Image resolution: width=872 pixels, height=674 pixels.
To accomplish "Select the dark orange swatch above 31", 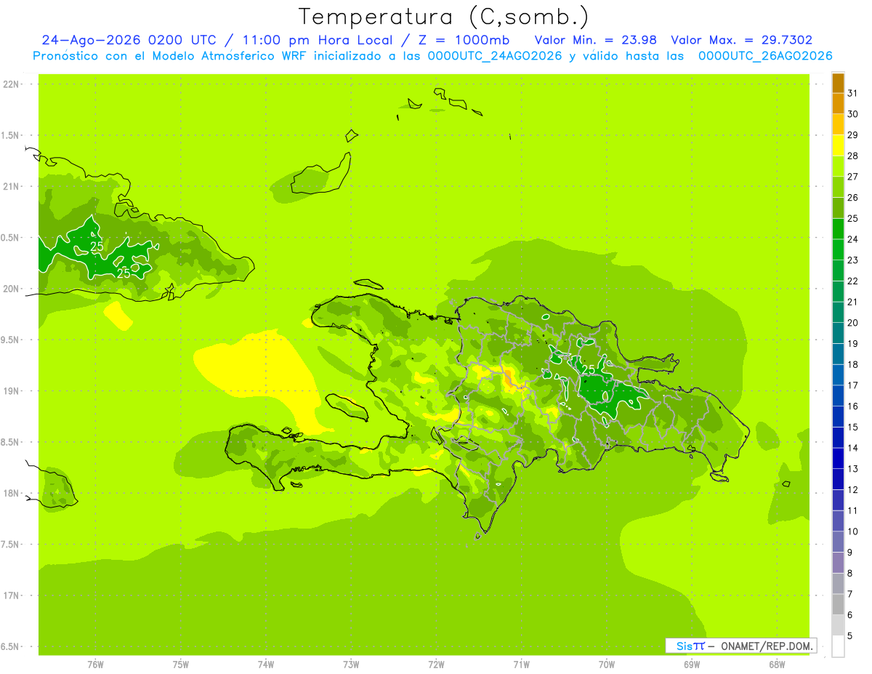I will pos(838,83).
